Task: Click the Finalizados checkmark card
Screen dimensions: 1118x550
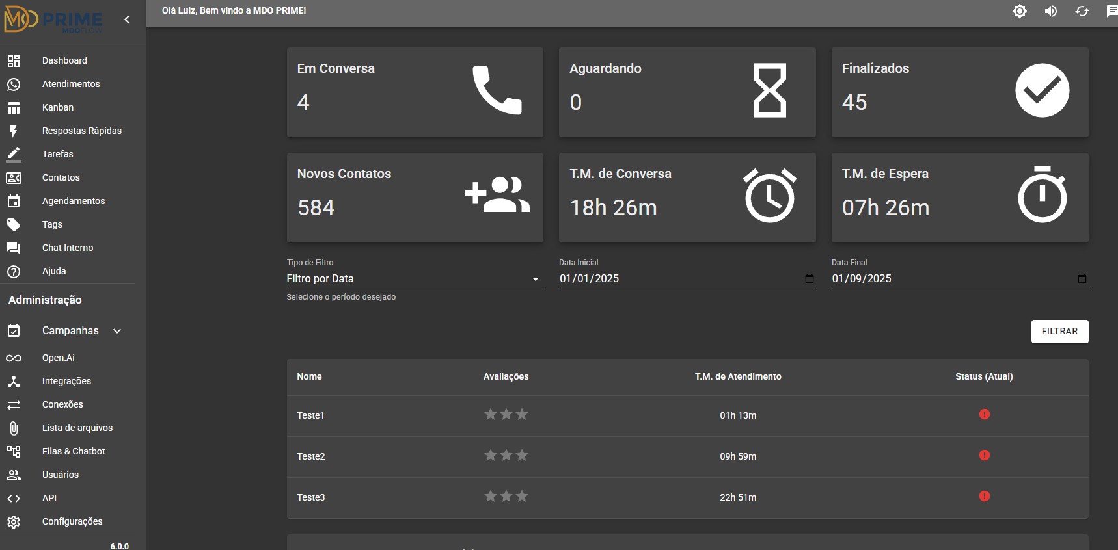Action: (960, 92)
